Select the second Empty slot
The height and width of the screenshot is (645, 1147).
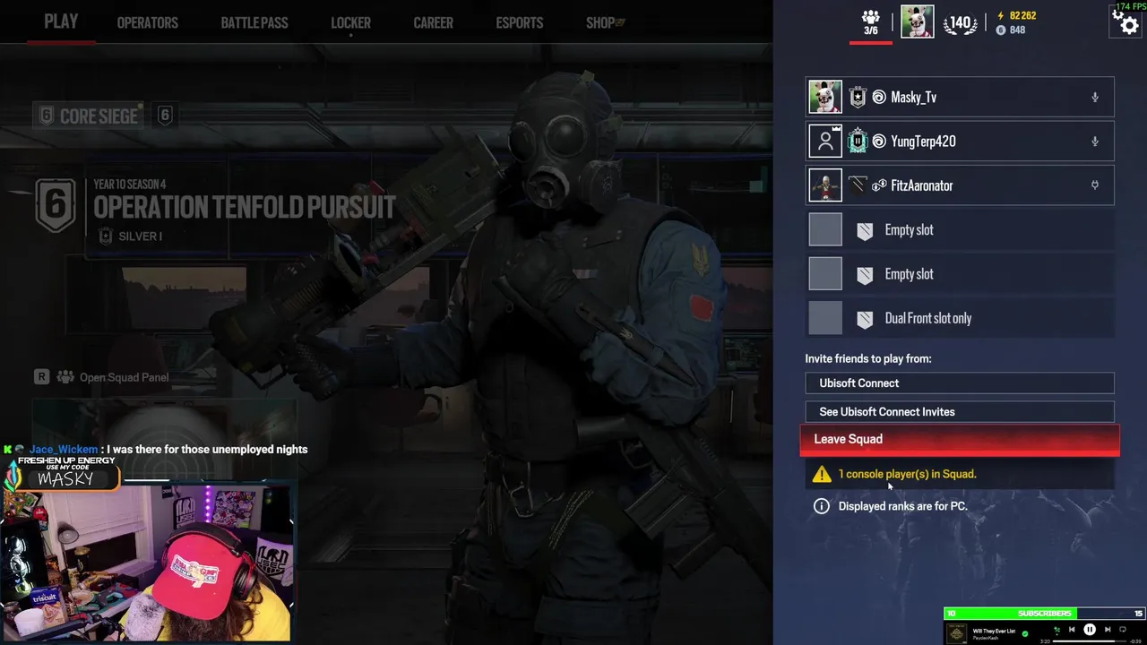(x=959, y=274)
